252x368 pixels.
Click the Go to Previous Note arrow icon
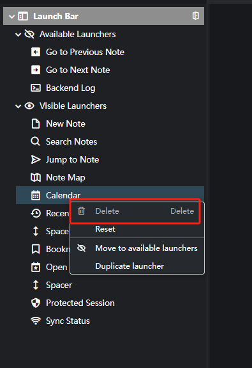[36, 52]
